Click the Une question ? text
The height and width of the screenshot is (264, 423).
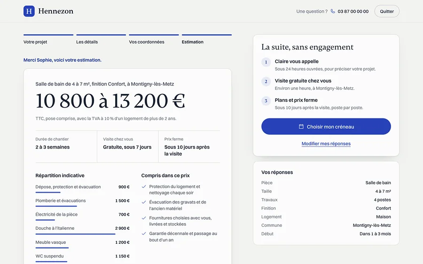[312, 11]
